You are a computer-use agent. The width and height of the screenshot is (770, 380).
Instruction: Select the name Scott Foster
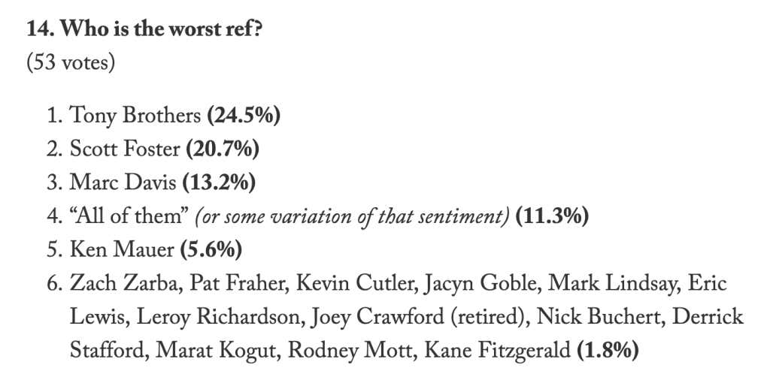point(125,149)
